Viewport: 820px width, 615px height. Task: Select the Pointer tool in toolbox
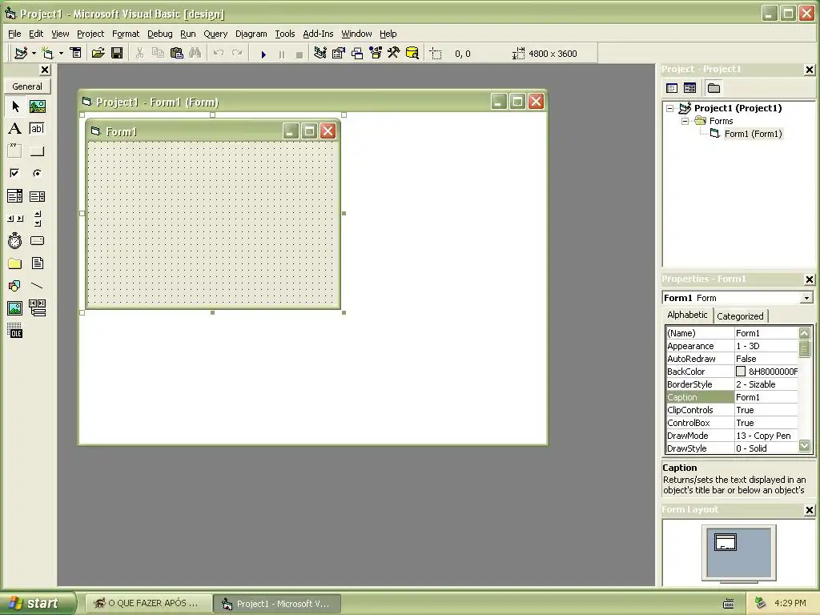[x=15, y=107]
